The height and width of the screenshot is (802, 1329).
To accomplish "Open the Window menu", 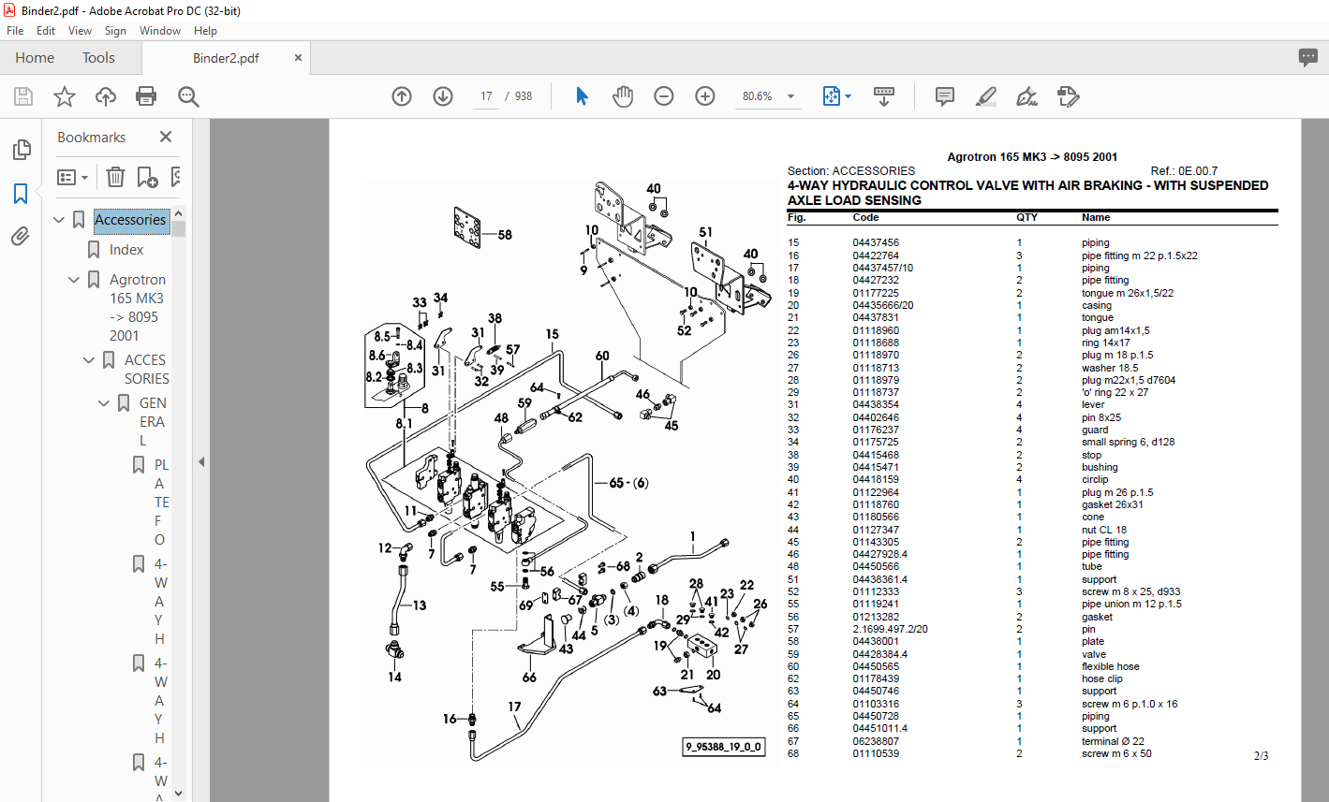I will (x=160, y=31).
